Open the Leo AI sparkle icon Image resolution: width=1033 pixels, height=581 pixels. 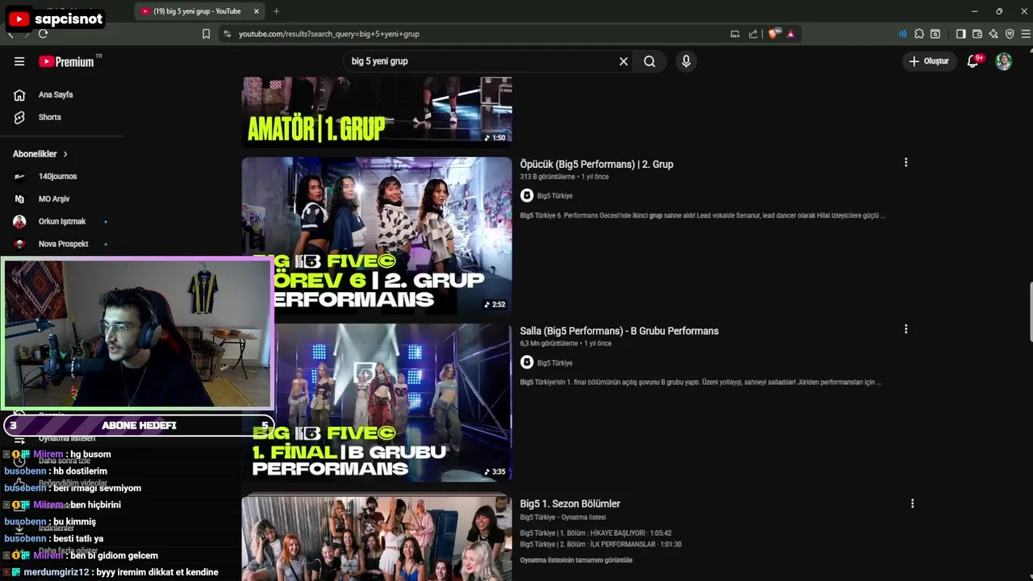(x=993, y=34)
